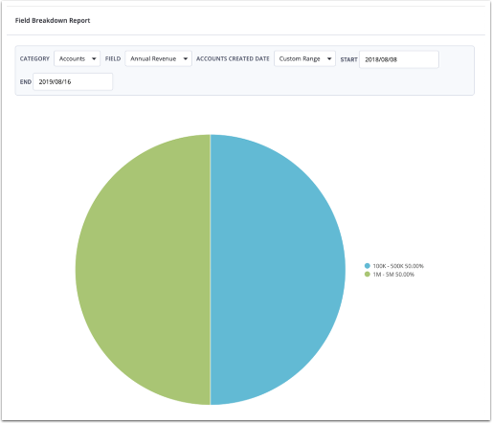The image size is (492, 423).
Task: Focus the End date input field
Action: [73, 81]
